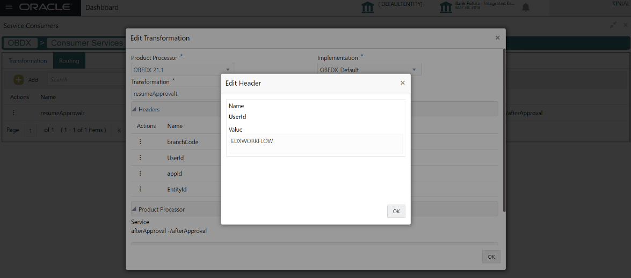Screen dimensions: 631x278
Task: Close the Edit Header dialog
Action: tap(402, 83)
